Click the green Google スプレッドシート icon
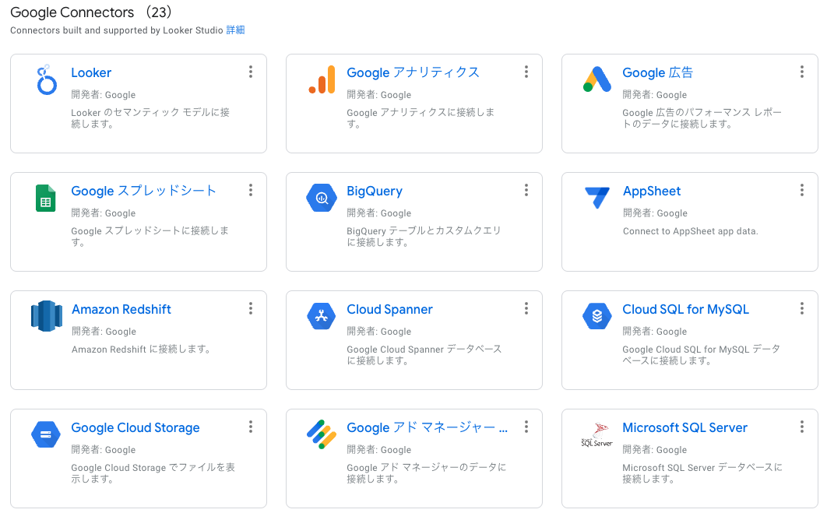The height and width of the screenshot is (513, 834). click(46, 198)
